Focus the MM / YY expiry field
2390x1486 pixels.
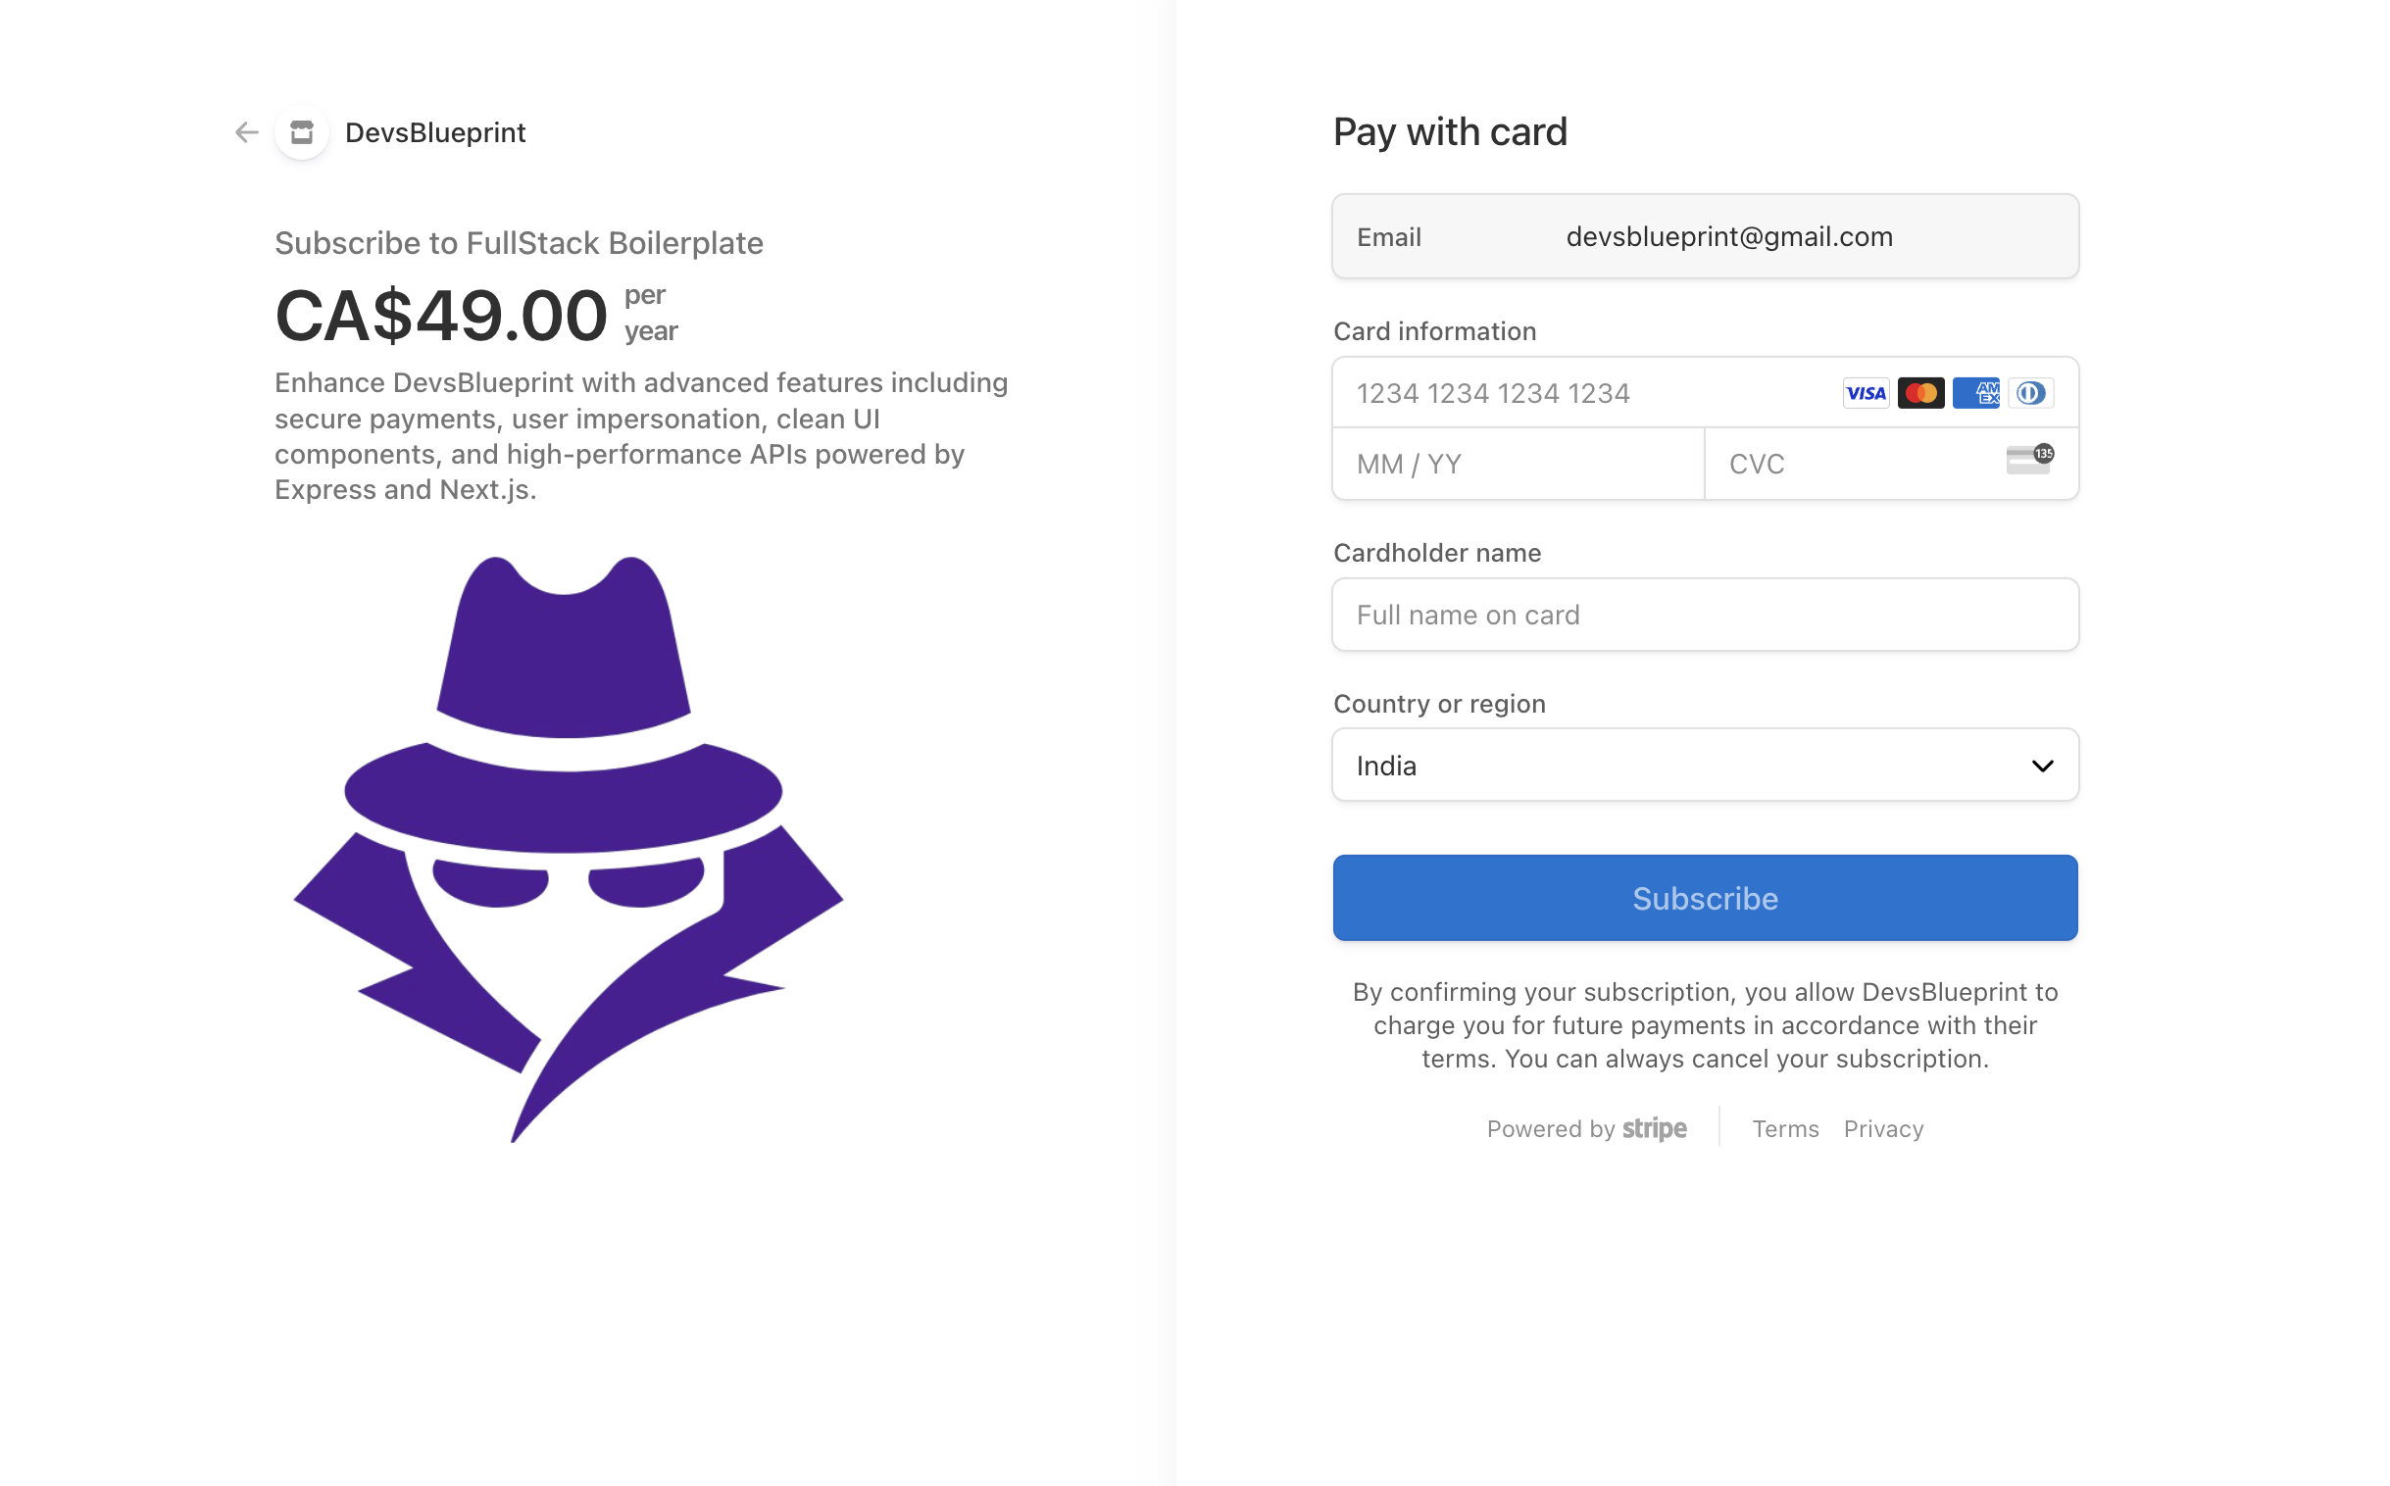point(1519,464)
